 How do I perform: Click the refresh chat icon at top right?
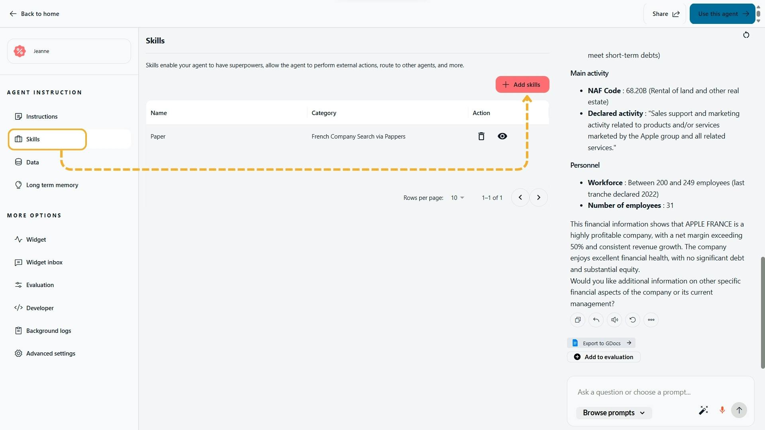pos(746,35)
